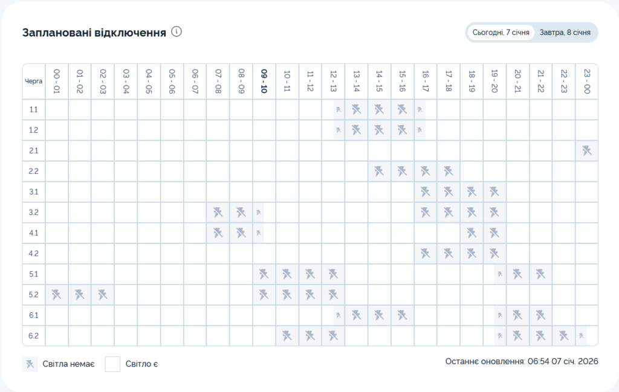
Task: Click outage icon for queue 1.1 at 14-15
Action: (x=379, y=110)
